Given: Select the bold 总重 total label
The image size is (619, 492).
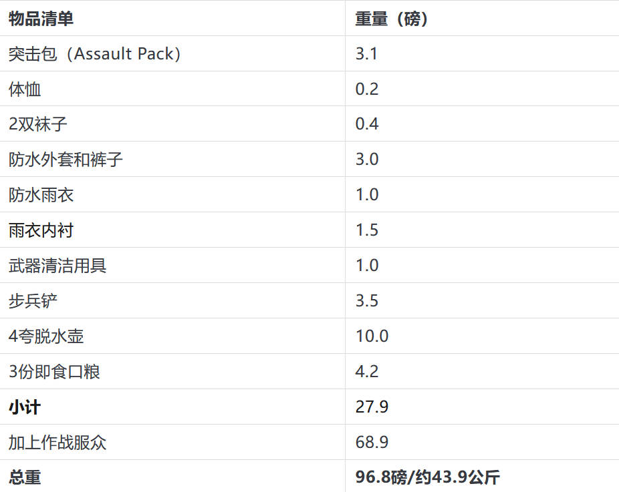Looking at the screenshot, I should click(x=25, y=477).
